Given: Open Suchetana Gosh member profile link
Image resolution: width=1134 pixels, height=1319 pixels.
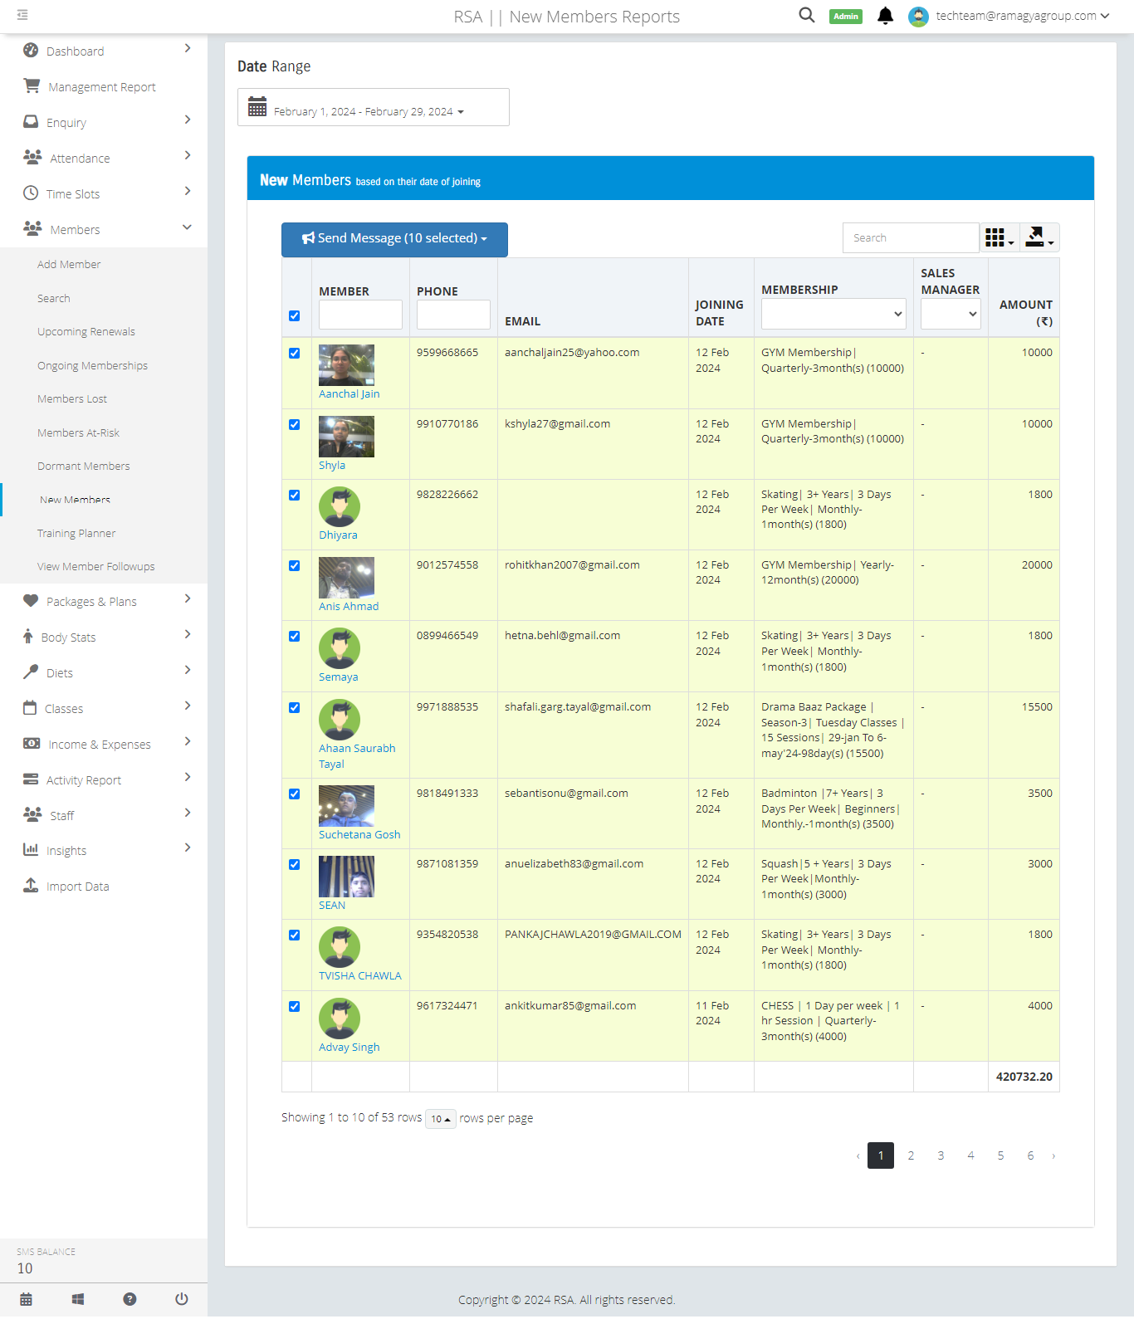Looking at the screenshot, I should [359, 835].
